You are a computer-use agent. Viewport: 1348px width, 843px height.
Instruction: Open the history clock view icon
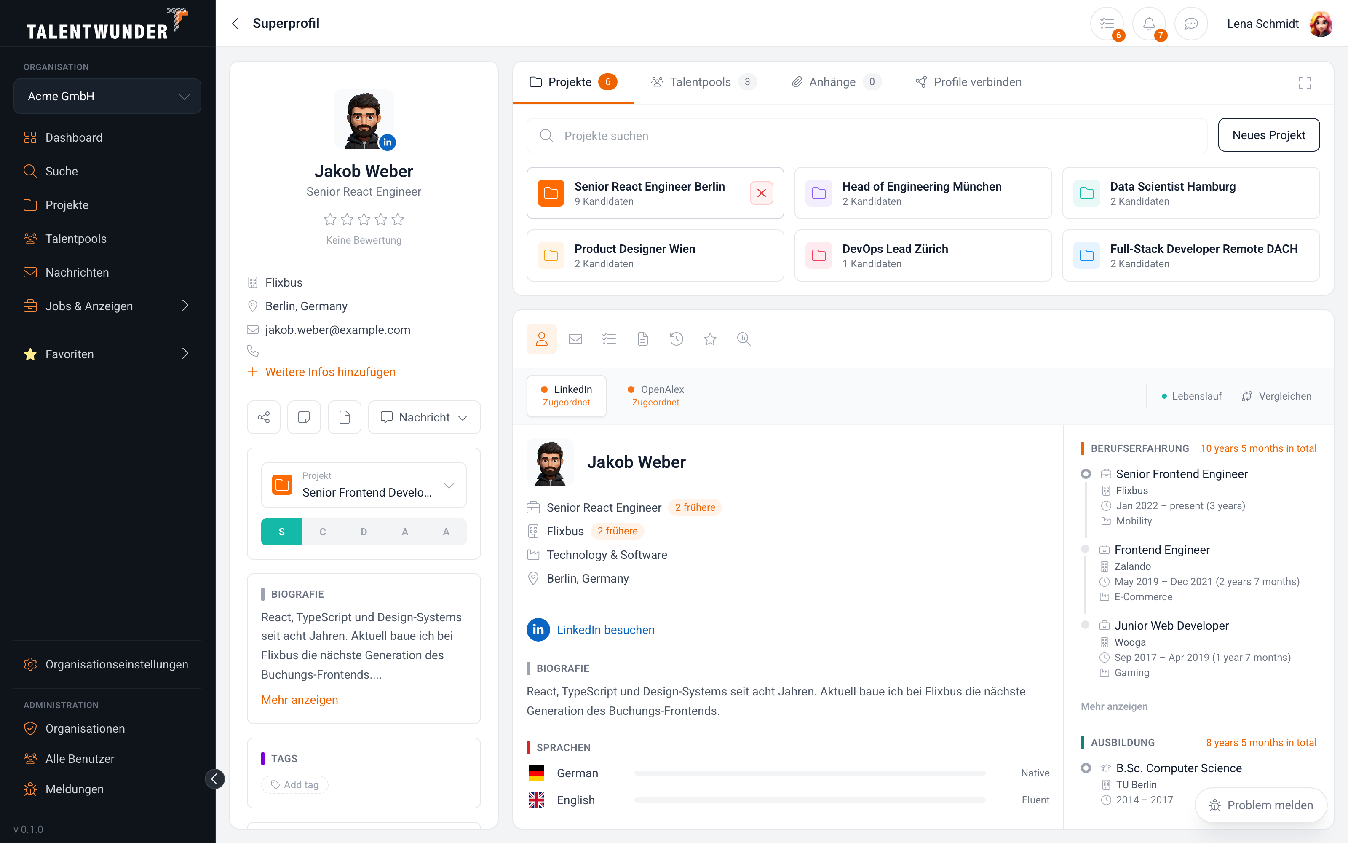coord(676,338)
